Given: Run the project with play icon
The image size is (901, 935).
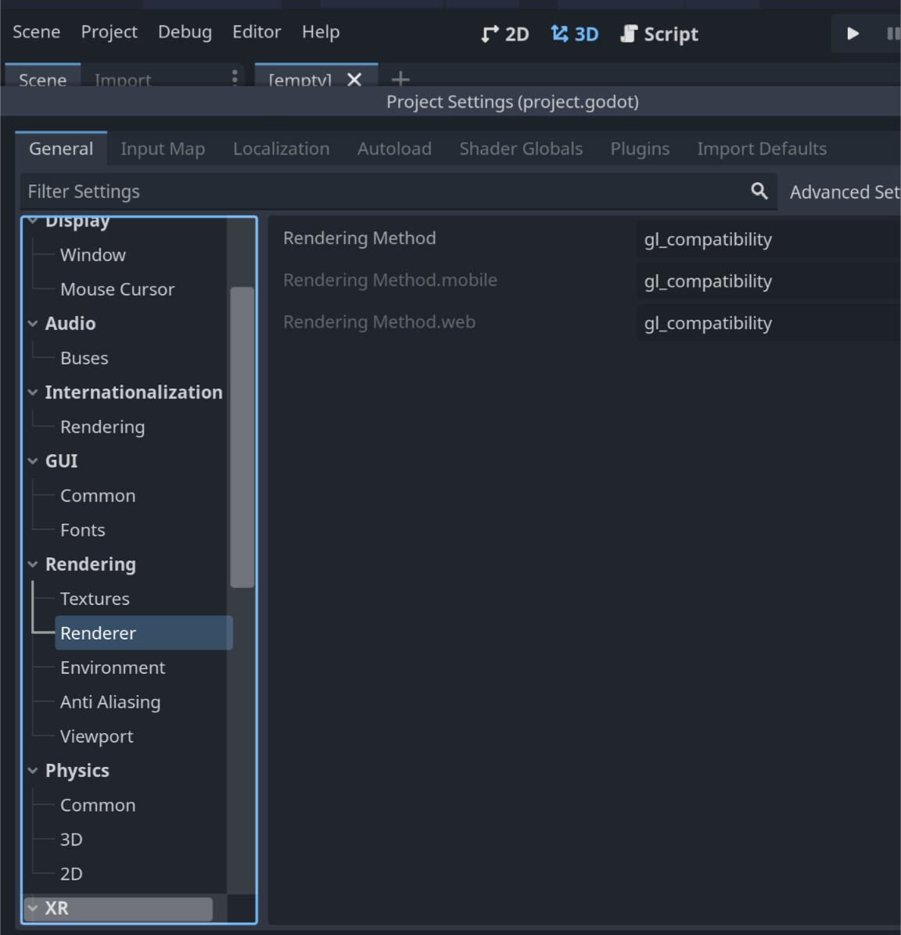Looking at the screenshot, I should (x=853, y=34).
